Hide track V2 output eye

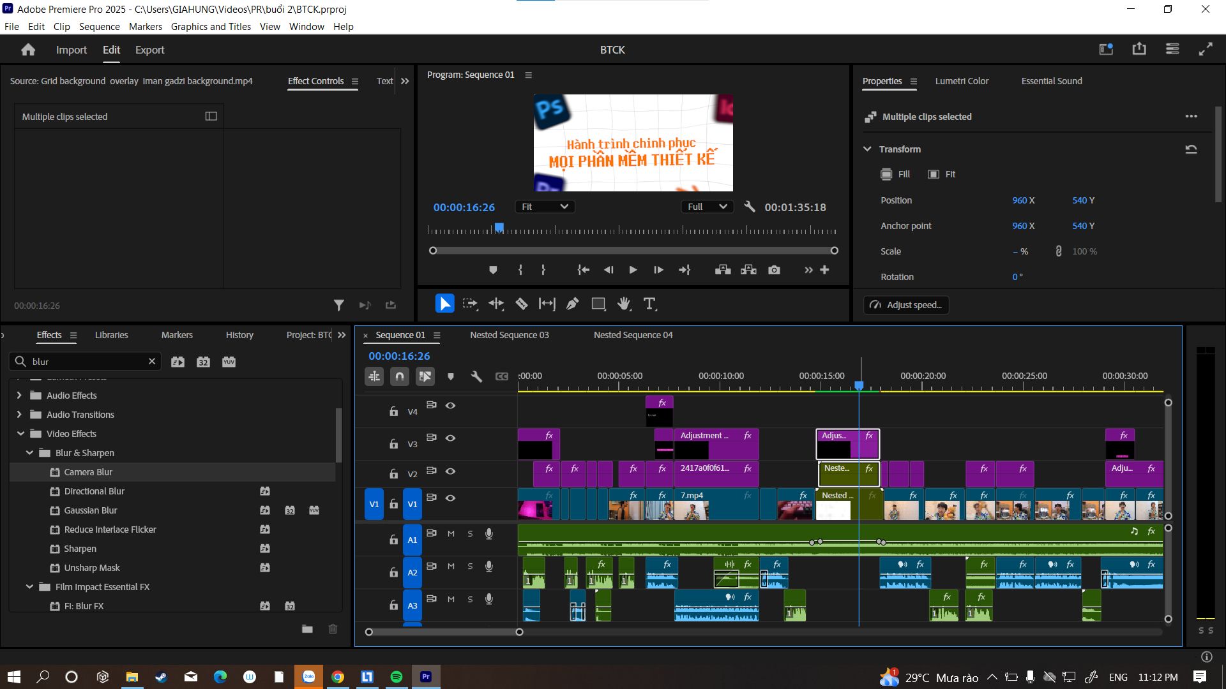450,471
